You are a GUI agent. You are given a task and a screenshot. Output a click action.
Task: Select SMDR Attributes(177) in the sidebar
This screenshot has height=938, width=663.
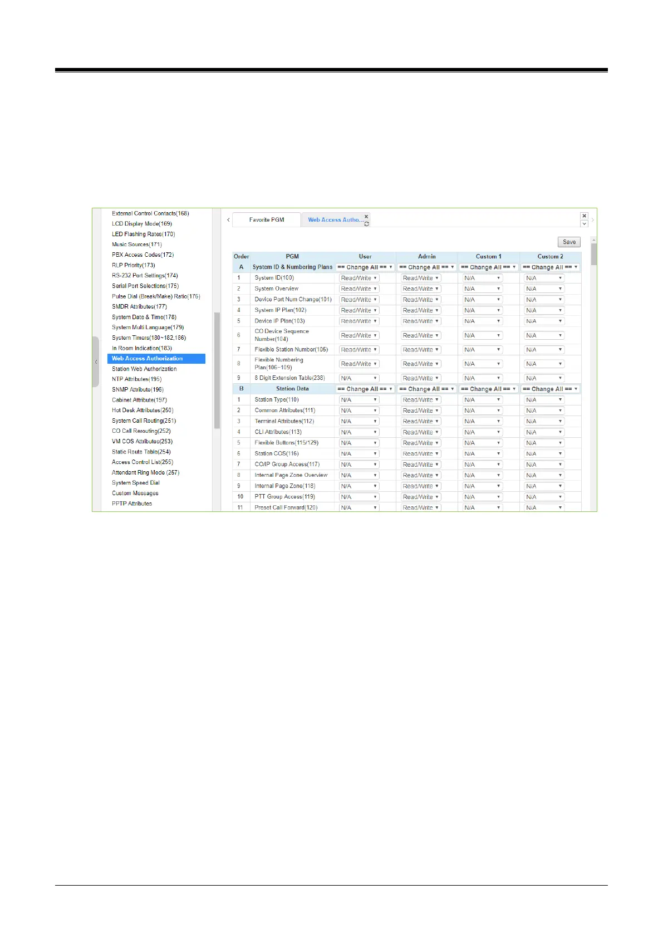click(x=139, y=306)
